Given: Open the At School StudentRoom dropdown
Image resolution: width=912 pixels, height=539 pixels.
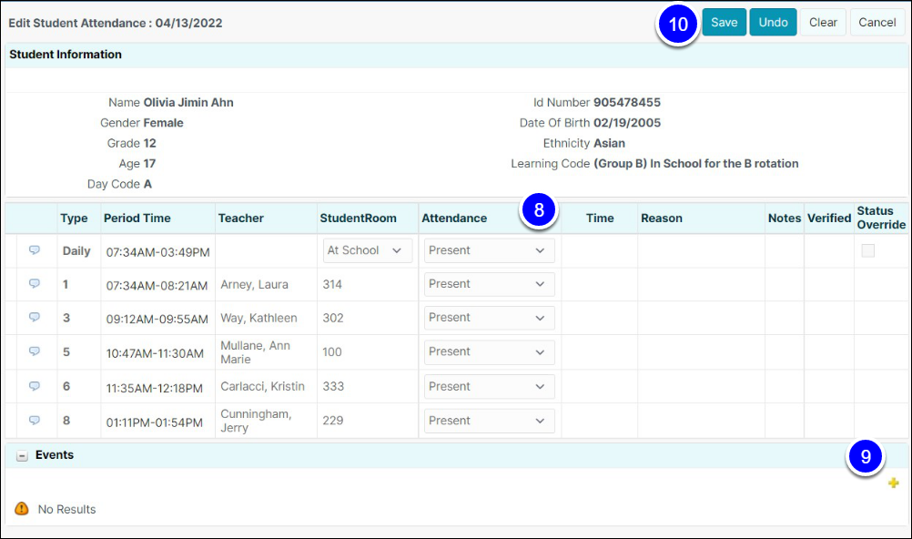Looking at the screenshot, I should tap(368, 250).
